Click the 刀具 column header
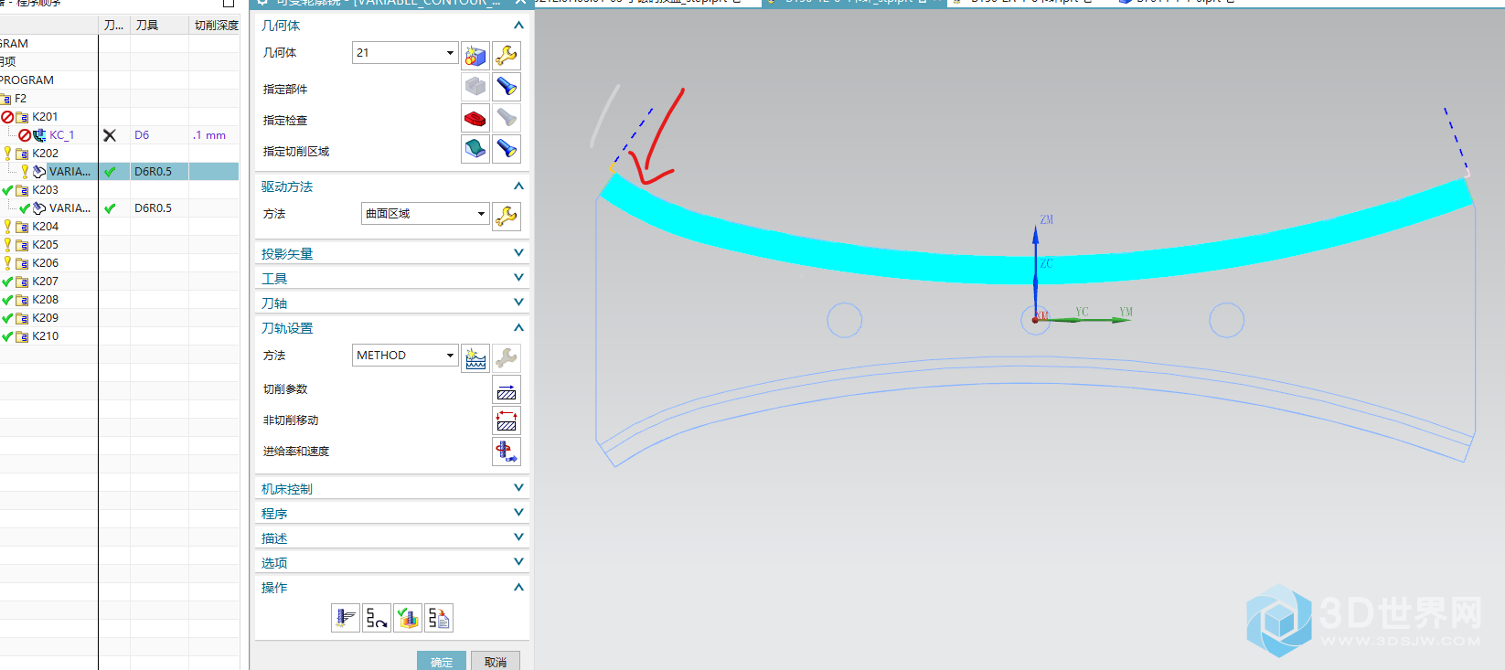Screen dimensions: 1505x670 coord(147,26)
